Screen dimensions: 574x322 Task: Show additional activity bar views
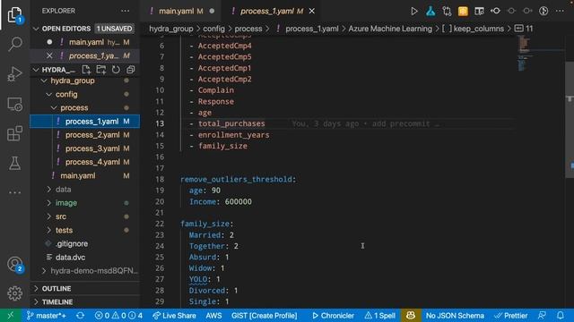14,192
